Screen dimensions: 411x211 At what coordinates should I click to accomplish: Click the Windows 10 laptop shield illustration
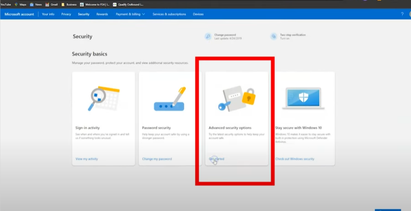tap(304, 98)
